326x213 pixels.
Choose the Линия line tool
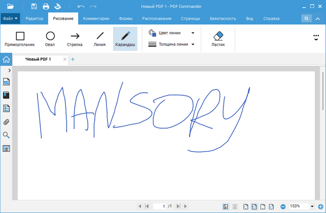pos(100,39)
